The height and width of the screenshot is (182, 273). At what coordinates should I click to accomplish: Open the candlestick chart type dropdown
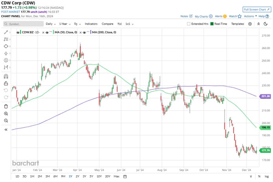[x=77, y=24]
